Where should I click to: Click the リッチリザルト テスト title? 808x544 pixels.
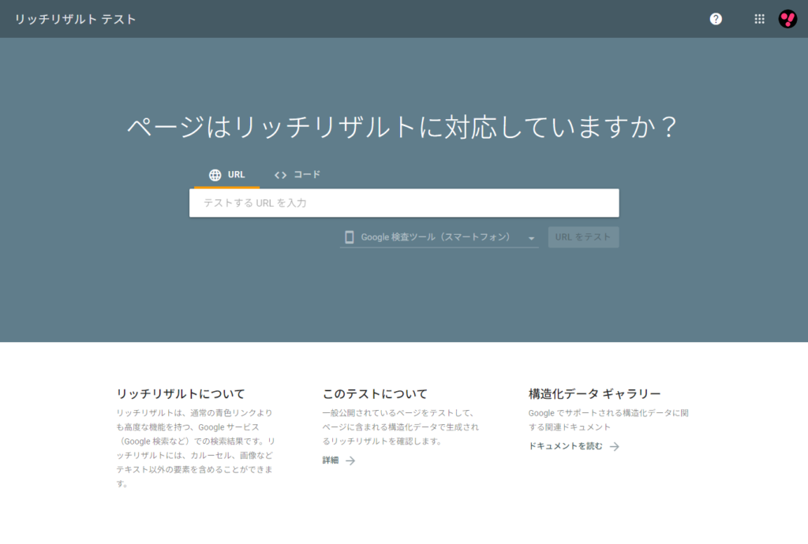click(x=75, y=19)
